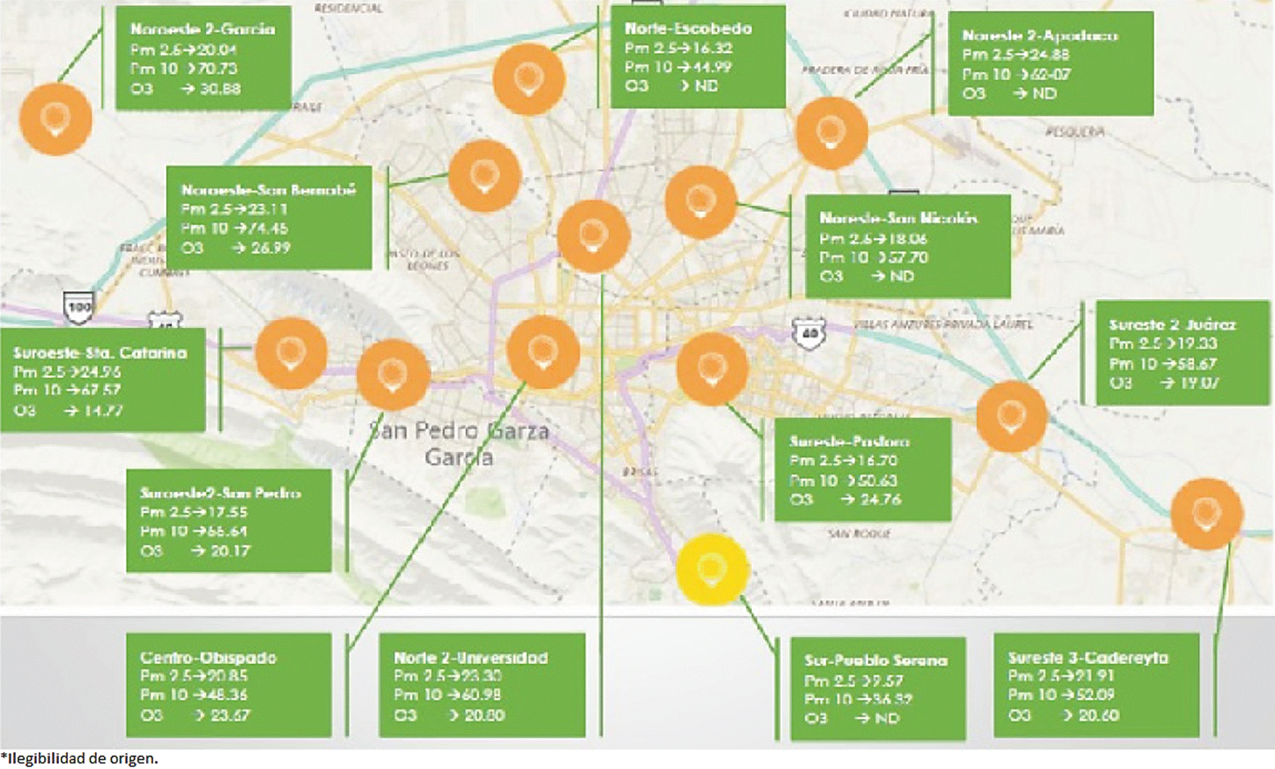1275x769 pixels.
Task: Click the Suroeste-Sta. Catarina orange pin marker
Action: [291, 353]
